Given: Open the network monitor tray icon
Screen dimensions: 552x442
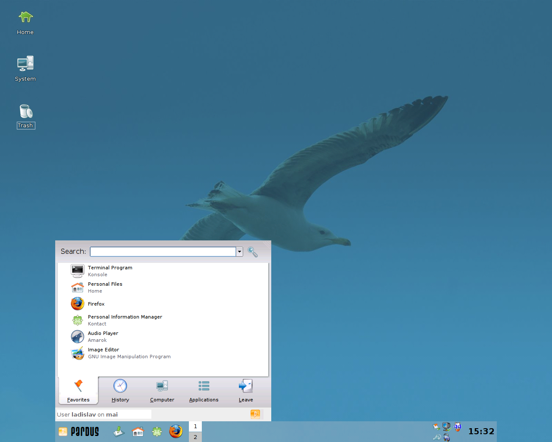Looking at the screenshot, I should 447,427.
